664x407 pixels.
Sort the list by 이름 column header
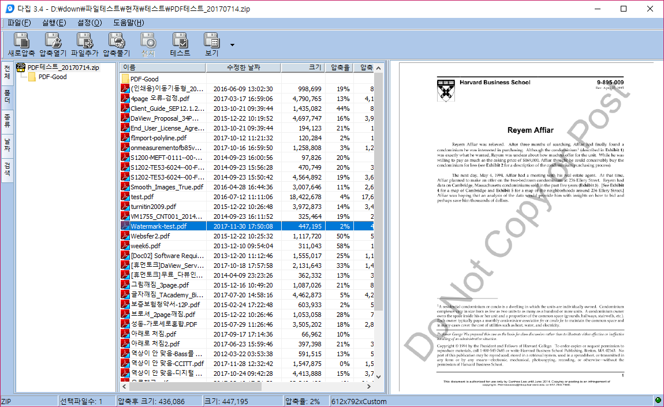pyautogui.click(x=162, y=68)
